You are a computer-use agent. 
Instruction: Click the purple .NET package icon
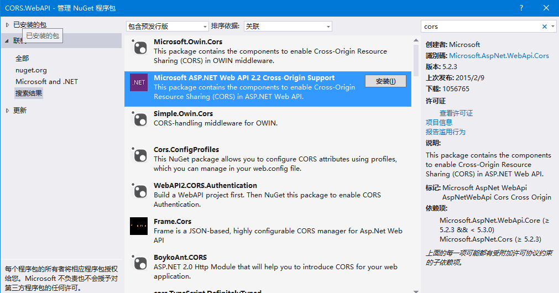tap(139, 82)
